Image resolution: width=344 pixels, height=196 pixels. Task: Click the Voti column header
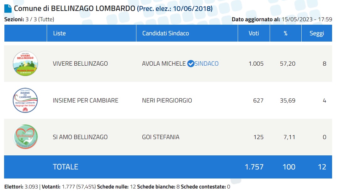pos(254,33)
